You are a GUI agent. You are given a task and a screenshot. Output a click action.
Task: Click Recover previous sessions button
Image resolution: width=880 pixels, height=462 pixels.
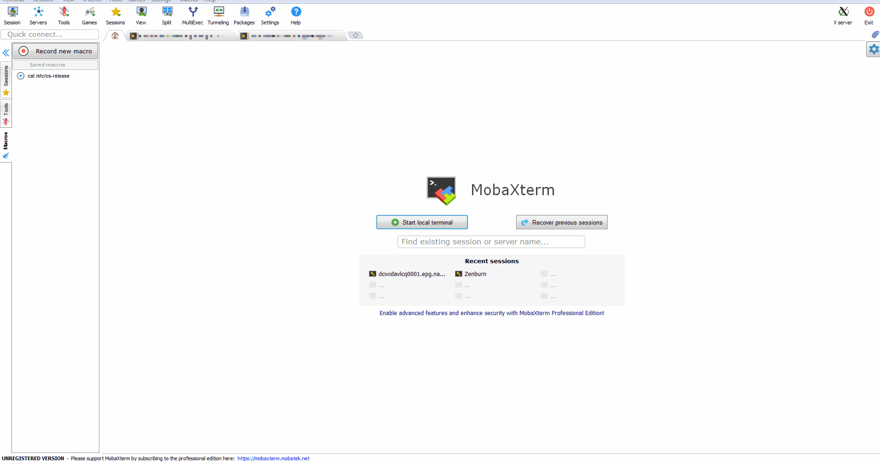tap(562, 222)
